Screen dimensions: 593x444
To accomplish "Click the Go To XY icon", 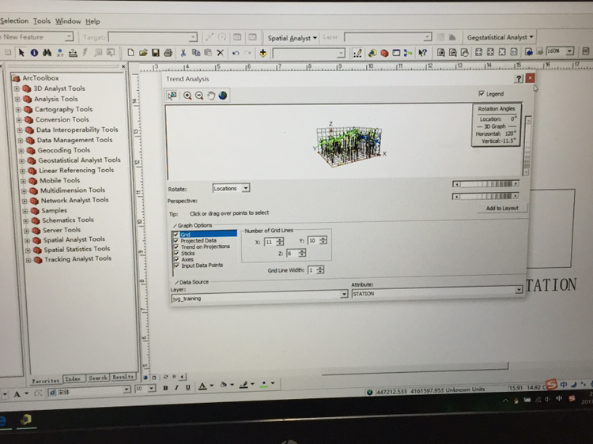I will [x=60, y=53].
